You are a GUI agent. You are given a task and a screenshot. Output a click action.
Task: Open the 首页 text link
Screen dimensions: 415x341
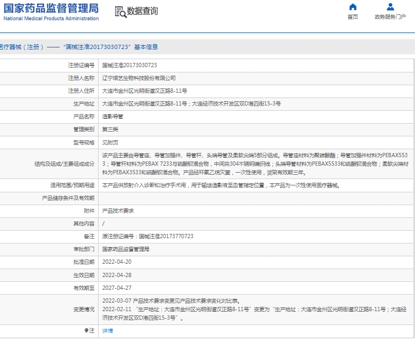click(353, 17)
